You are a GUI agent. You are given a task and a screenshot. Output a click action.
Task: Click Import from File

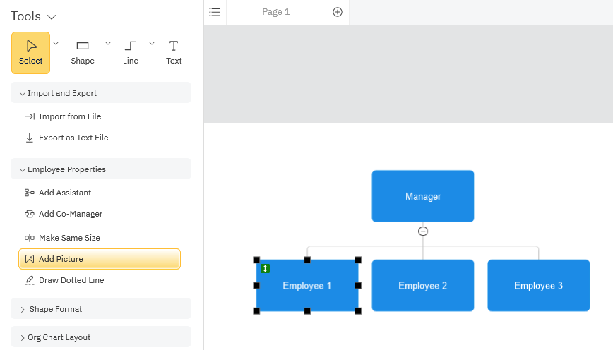tap(69, 116)
